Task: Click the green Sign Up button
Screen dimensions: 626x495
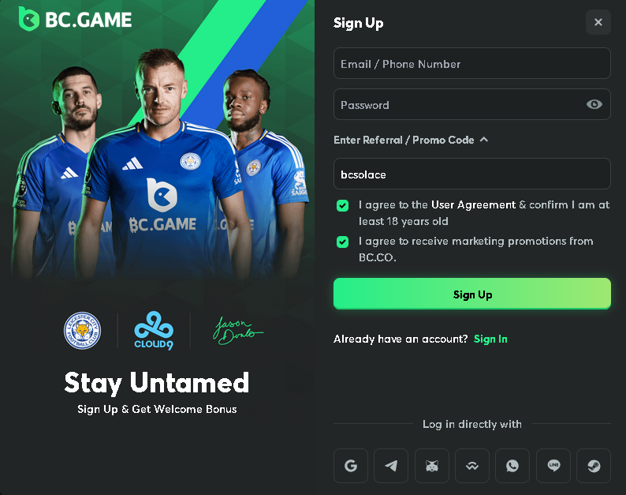Action: click(x=472, y=294)
